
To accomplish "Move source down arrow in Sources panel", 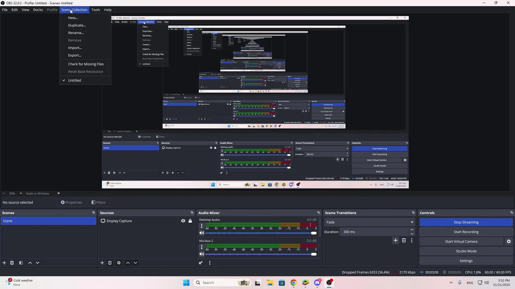I will pos(136,263).
